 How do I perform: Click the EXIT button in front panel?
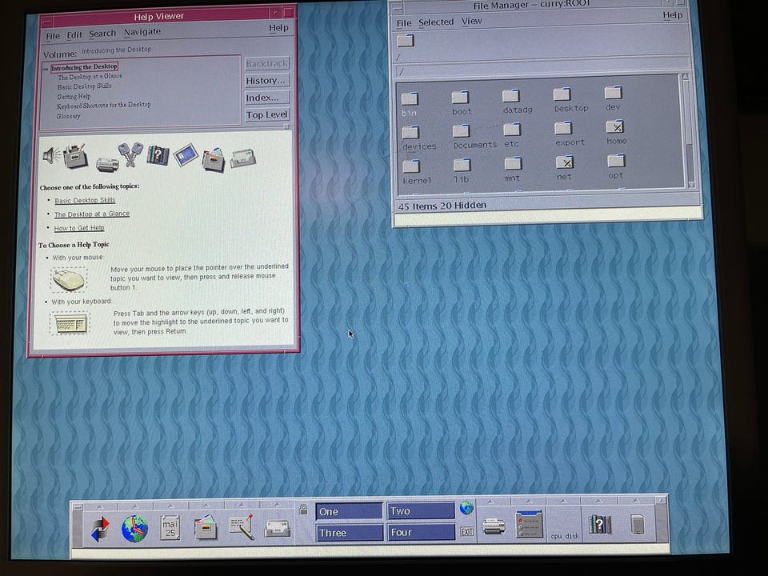click(466, 532)
